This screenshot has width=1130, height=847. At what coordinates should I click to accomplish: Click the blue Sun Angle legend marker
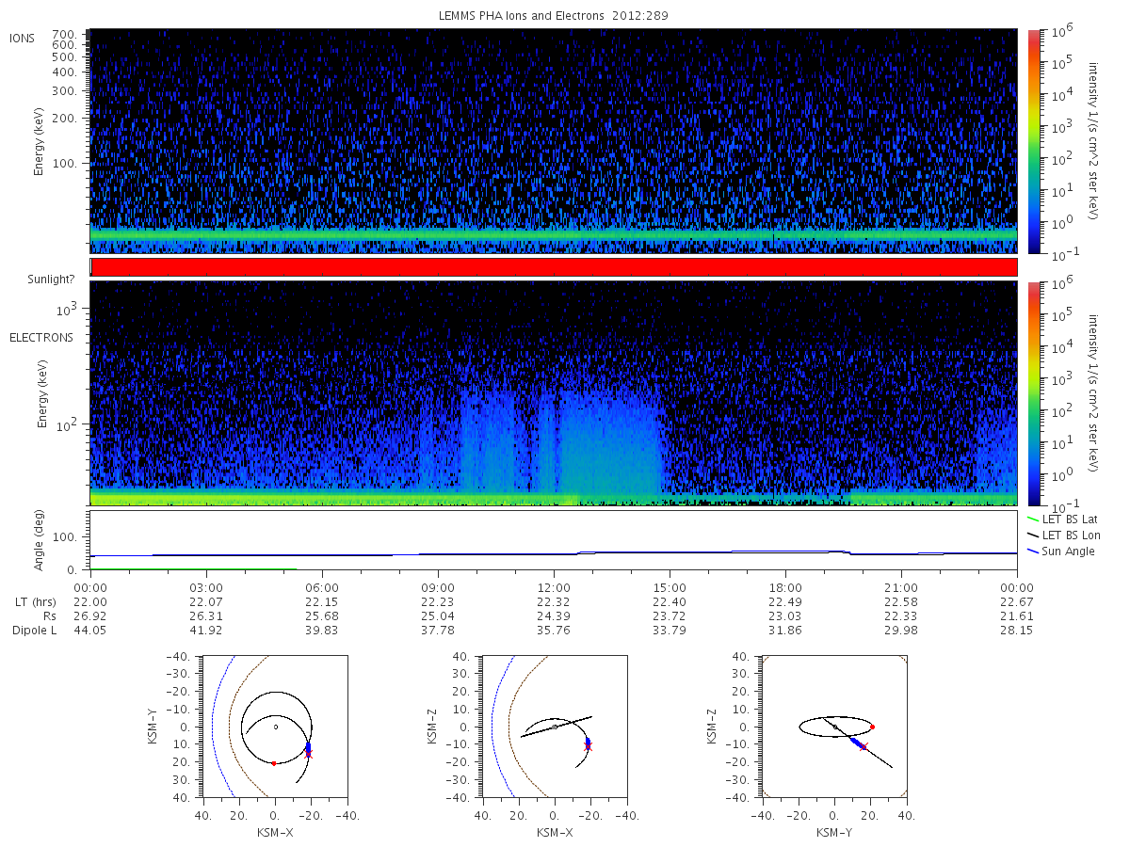pyautogui.click(x=1033, y=551)
